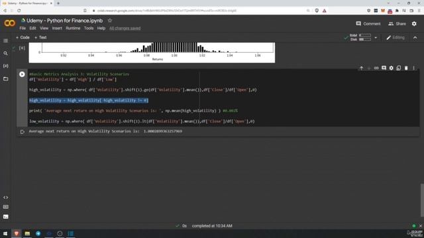Screen dimensions: 424x238
Task: Open the Edit menu
Action: (x=32, y=28)
